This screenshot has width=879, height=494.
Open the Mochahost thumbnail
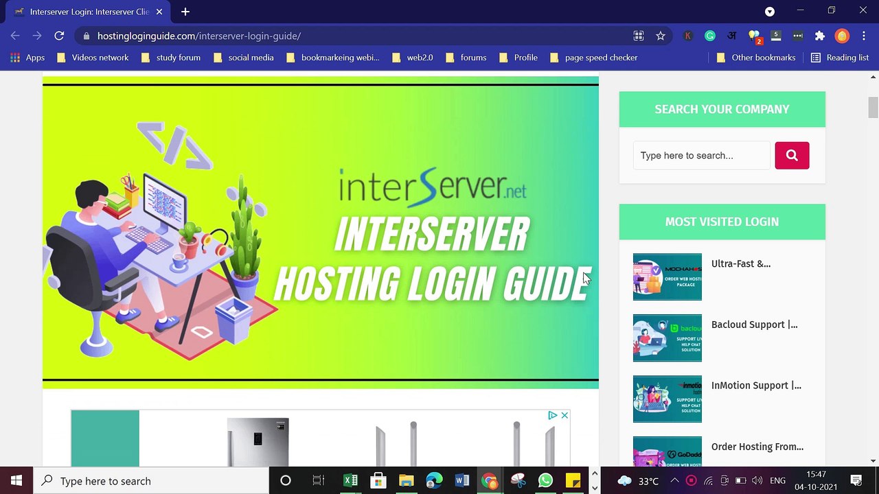pos(667,277)
